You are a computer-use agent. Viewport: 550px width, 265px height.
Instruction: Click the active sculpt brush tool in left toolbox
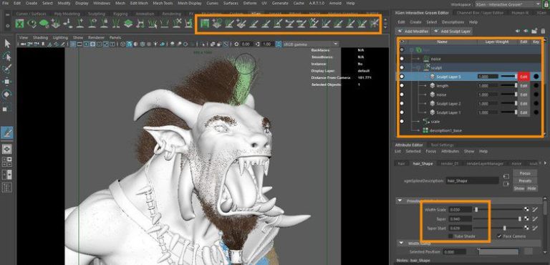point(7,132)
